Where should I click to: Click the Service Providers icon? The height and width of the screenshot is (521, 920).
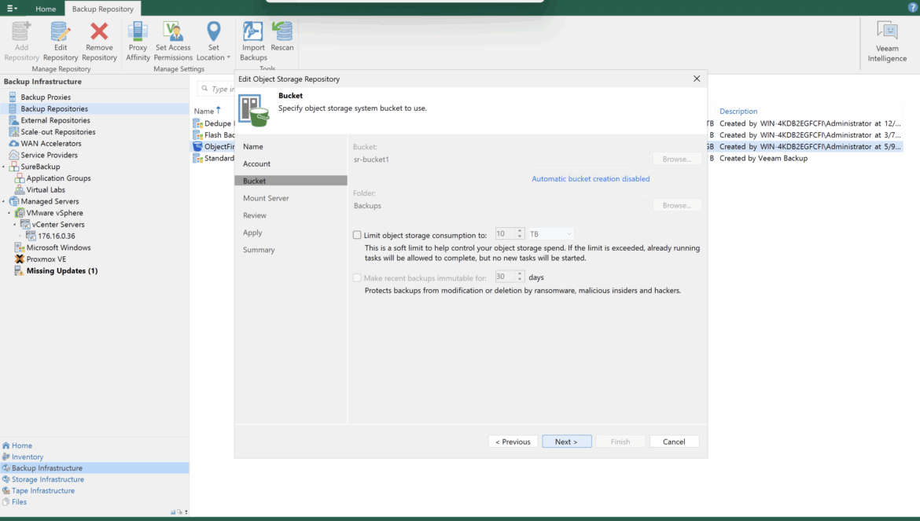pyautogui.click(x=13, y=156)
